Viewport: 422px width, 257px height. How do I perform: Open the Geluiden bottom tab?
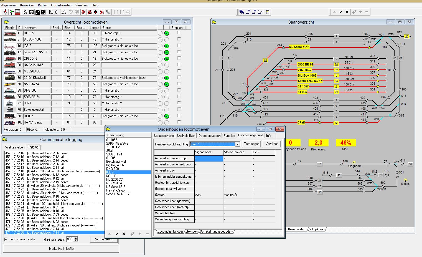tap(192, 231)
